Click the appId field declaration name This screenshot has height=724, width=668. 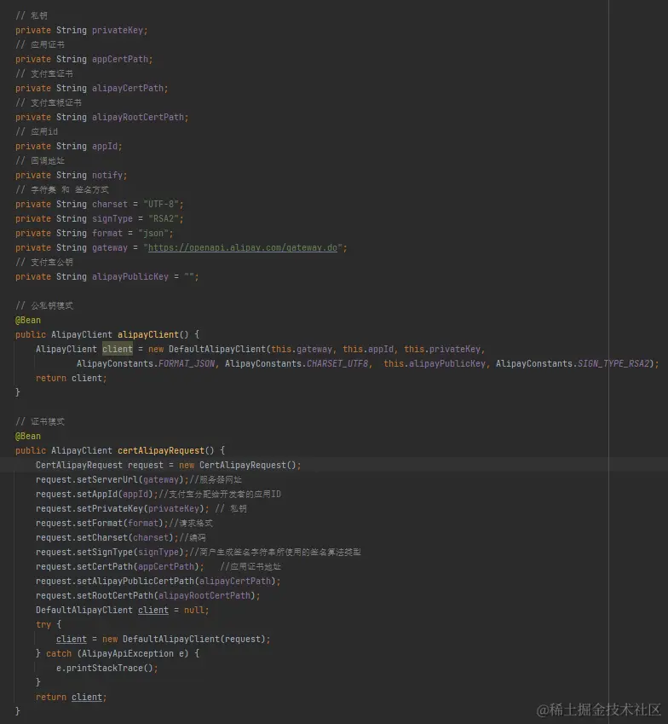coord(105,147)
